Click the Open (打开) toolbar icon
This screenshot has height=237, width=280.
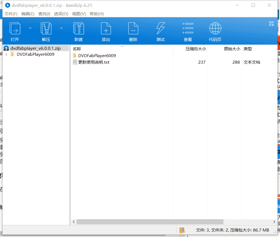(x=15, y=28)
